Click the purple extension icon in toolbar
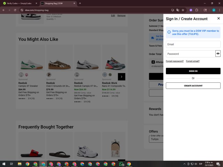The width and height of the screenshot is (223, 167). [x=191, y=10]
